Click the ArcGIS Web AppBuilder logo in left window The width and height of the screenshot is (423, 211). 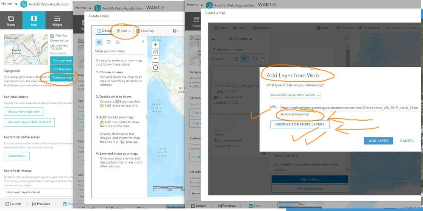point(24,4)
